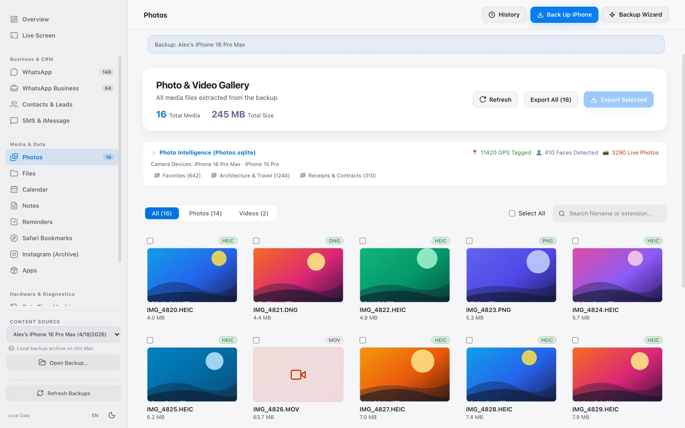Open the IMG_4822.HEIC green thumbnail
This screenshot has height=428, width=685.
[x=405, y=275]
